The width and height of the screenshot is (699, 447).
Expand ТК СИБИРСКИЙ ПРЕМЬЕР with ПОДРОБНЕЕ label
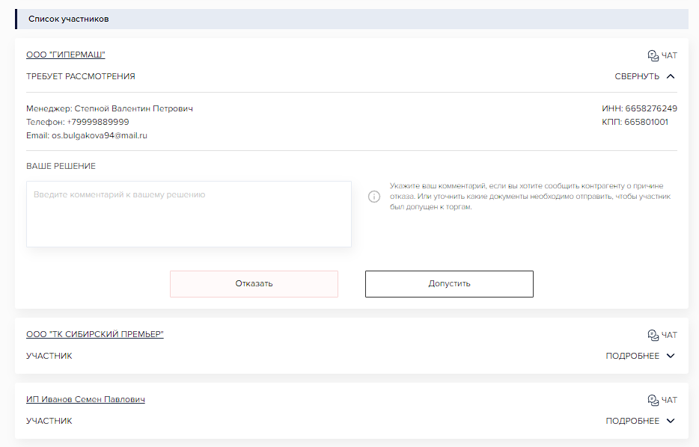[632, 356]
